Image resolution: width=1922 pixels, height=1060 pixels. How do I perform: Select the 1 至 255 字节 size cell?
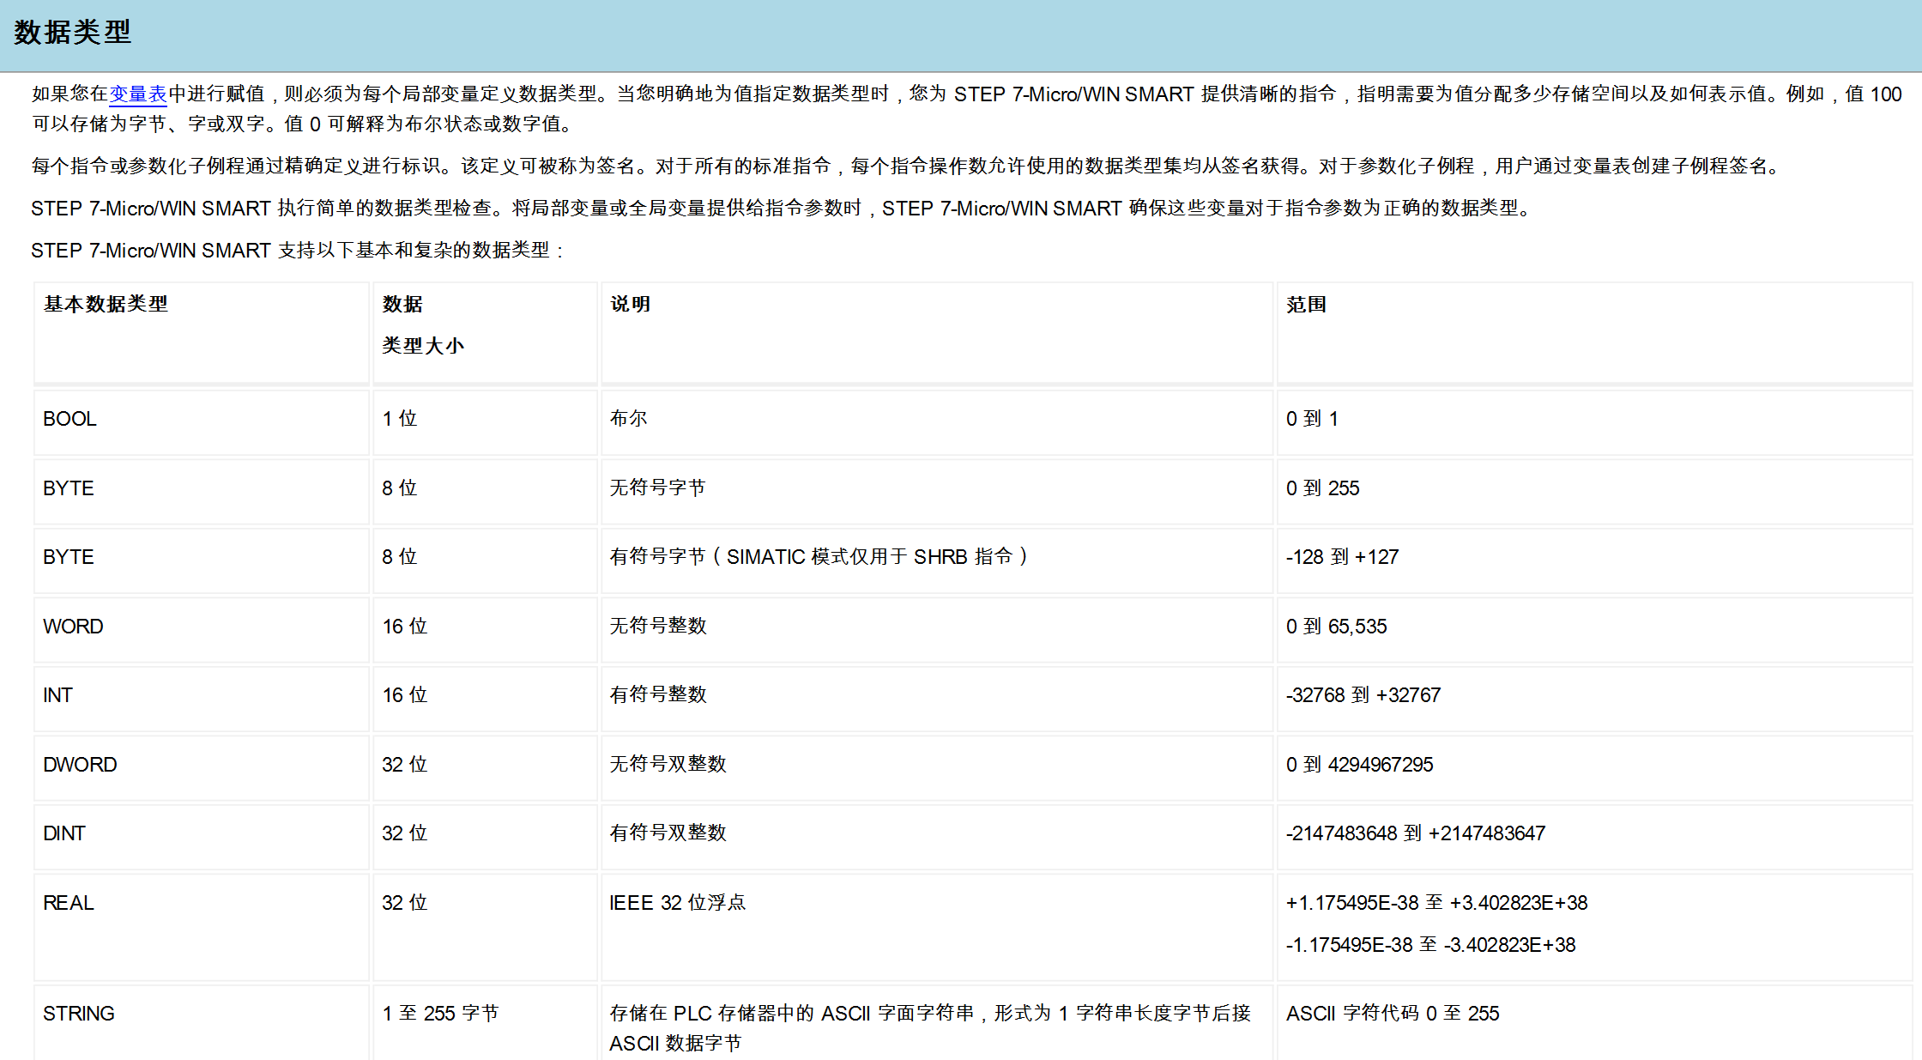[440, 1014]
